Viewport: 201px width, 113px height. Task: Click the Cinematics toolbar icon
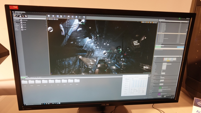(72, 17)
